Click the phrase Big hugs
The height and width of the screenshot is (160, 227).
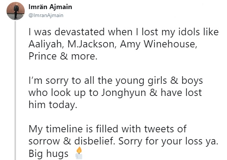click(x=48, y=154)
